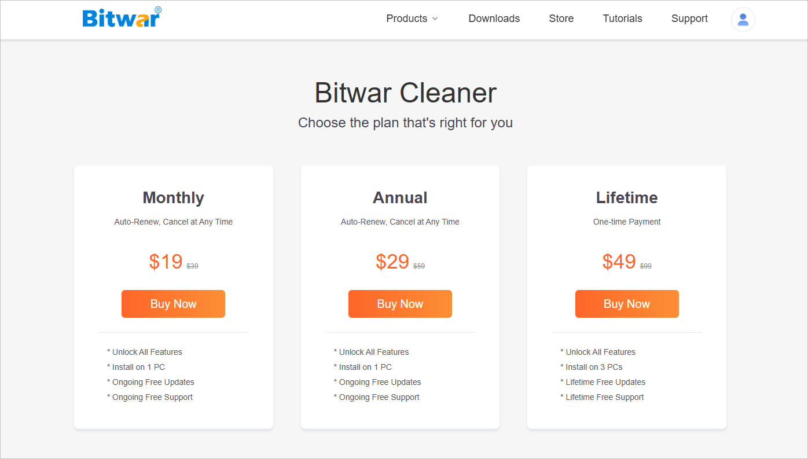The width and height of the screenshot is (808, 459).
Task: Open the user account profile icon
Action: click(x=743, y=20)
